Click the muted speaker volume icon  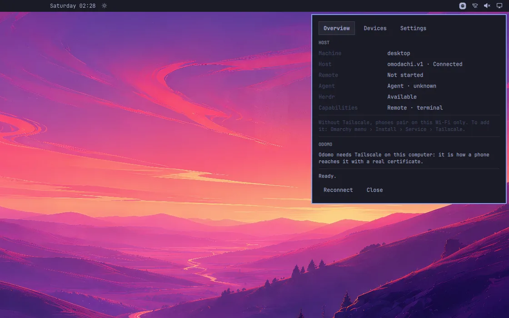click(x=487, y=6)
